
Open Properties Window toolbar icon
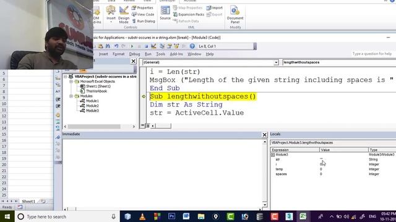[169, 46]
